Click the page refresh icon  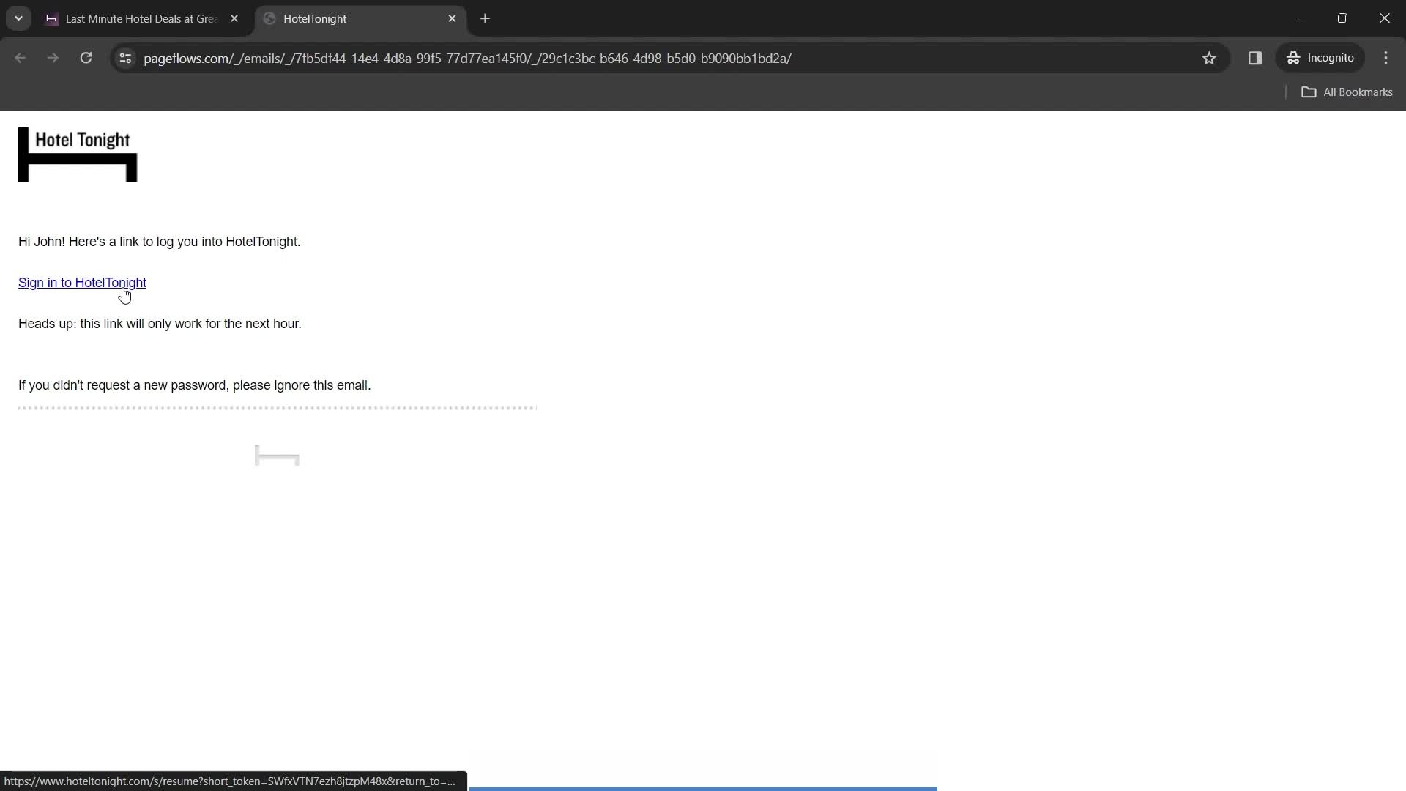click(86, 58)
